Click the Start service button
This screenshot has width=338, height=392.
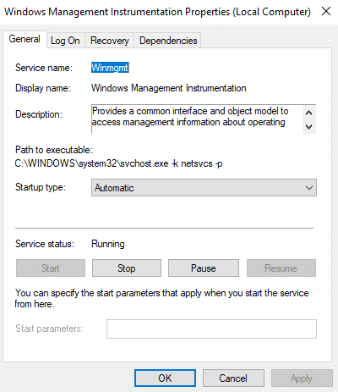(x=51, y=268)
